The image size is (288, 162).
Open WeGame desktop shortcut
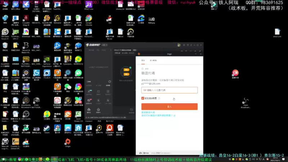[x=57, y=19]
